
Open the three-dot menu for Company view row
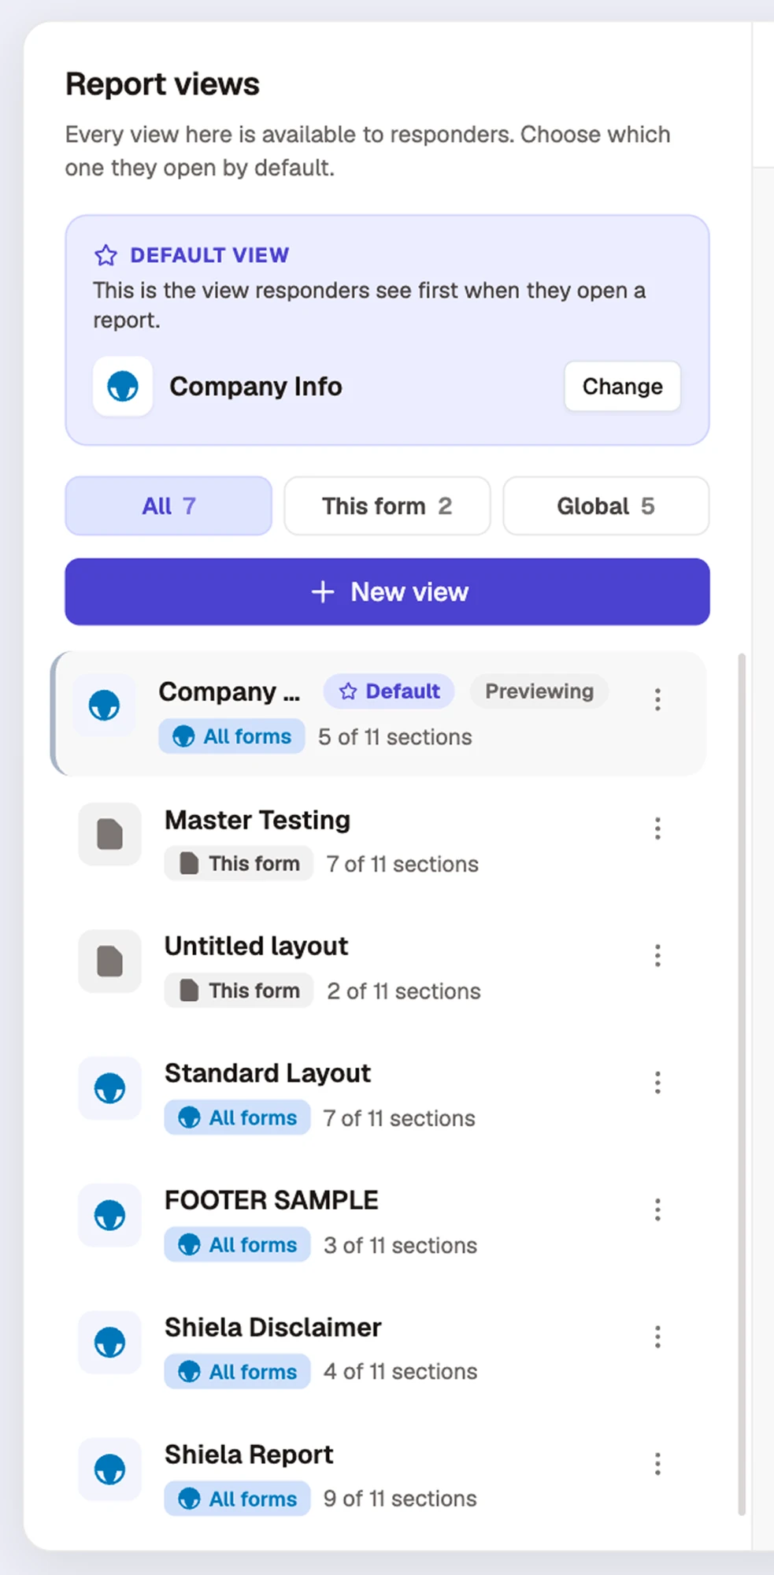pos(657,699)
